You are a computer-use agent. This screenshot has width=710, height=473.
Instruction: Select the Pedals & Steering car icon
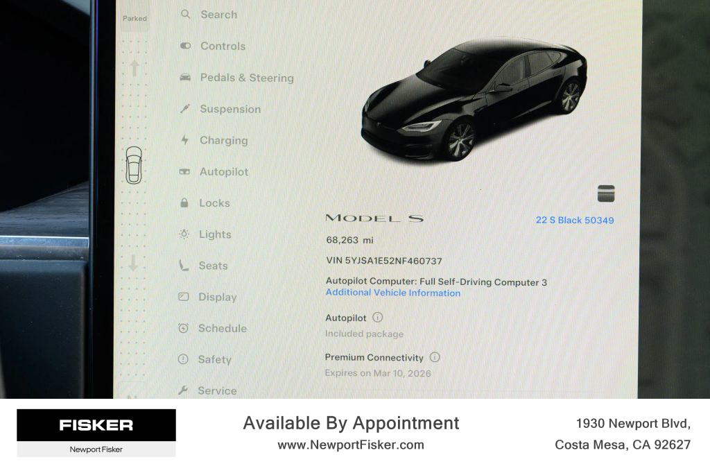point(185,77)
